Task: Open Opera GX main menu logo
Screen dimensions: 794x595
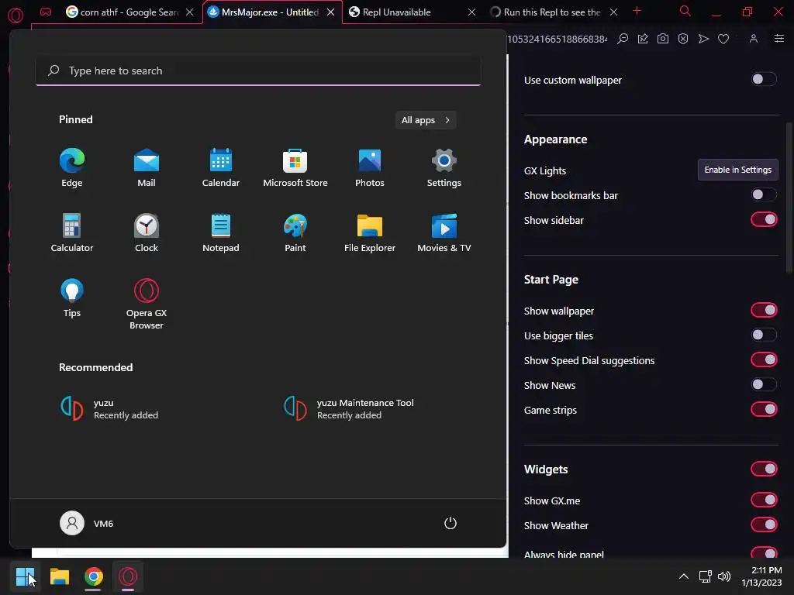Action: click(16, 15)
